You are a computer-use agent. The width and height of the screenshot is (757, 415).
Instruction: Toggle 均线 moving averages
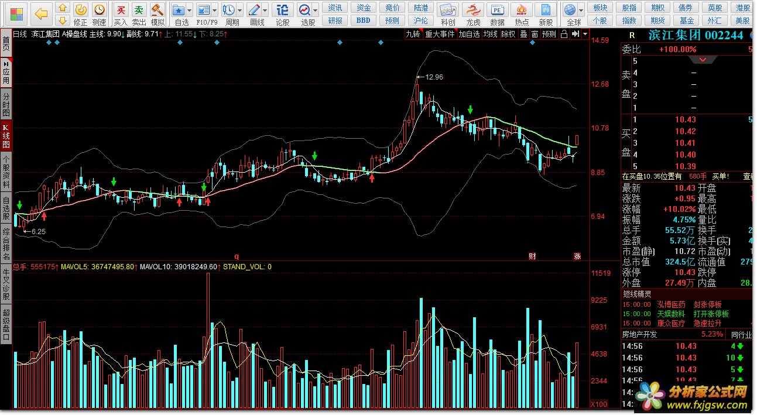(490, 34)
